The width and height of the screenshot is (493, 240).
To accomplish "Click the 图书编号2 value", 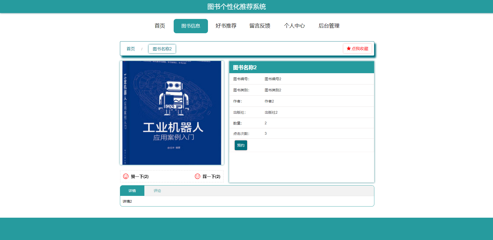I will tap(273, 79).
